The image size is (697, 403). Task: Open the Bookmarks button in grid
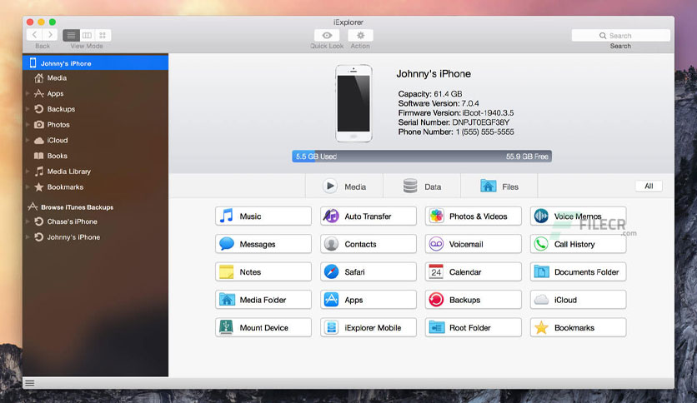pyautogui.click(x=578, y=327)
